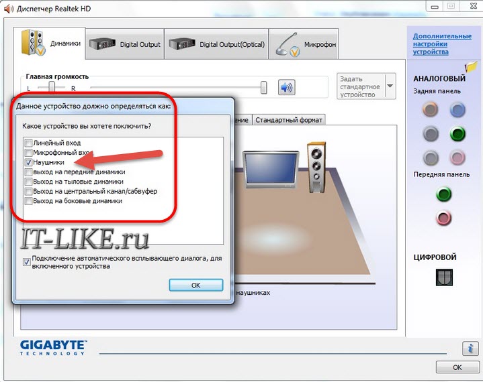Click the green rear panel jack
The image size is (483, 382).
pyautogui.click(x=457, y=133)
